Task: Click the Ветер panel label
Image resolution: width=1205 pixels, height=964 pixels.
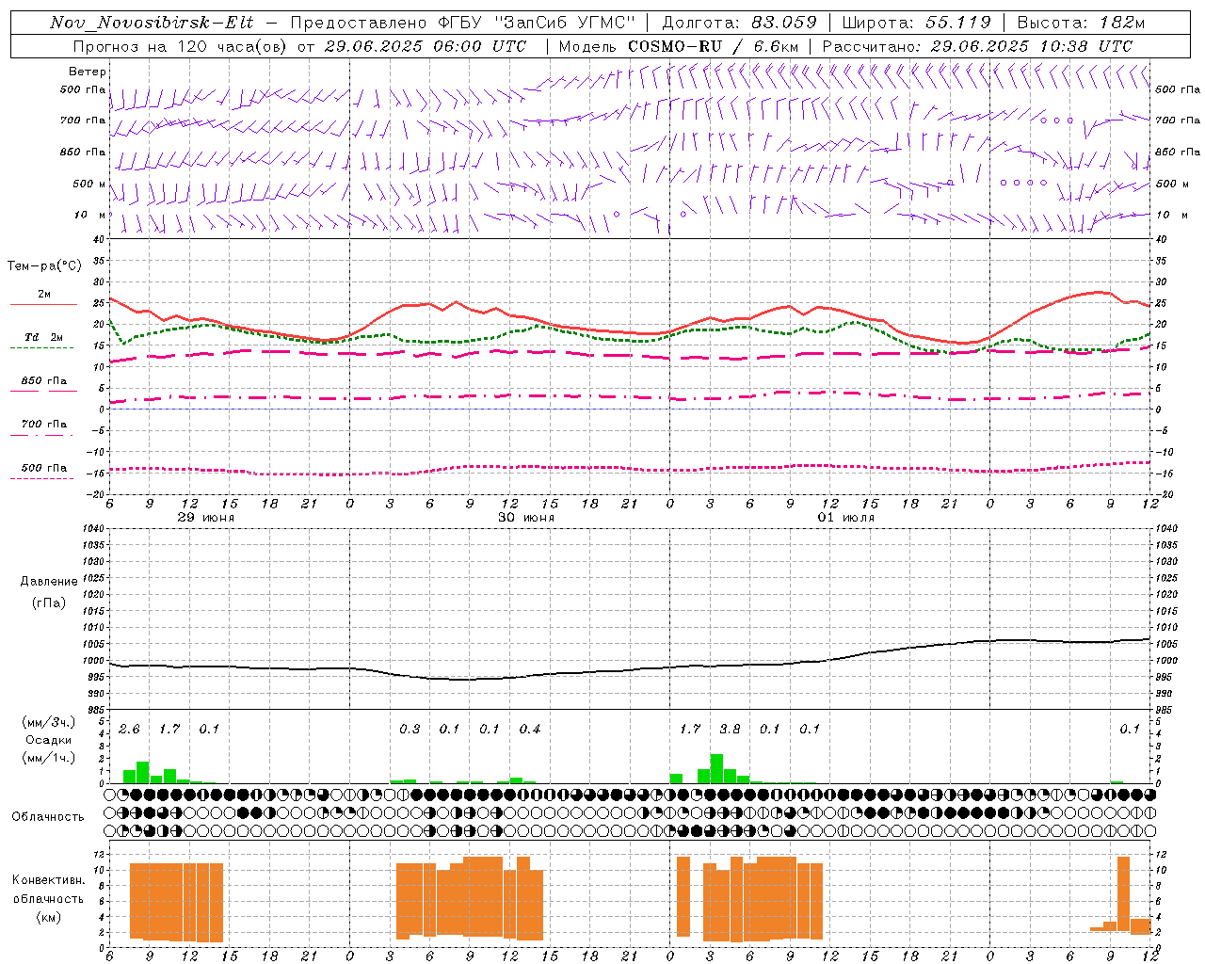Action: pos(88,72)
